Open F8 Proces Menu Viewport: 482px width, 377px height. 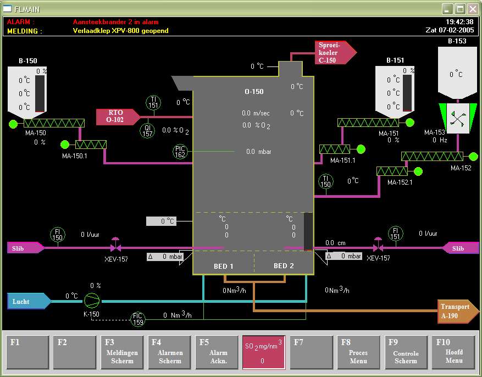(358, 352)
